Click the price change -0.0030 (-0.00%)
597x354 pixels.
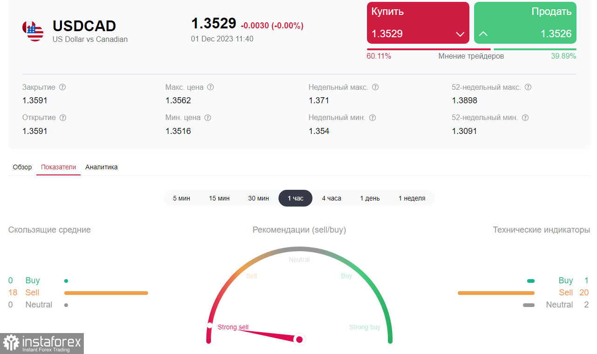click(272, 26)
